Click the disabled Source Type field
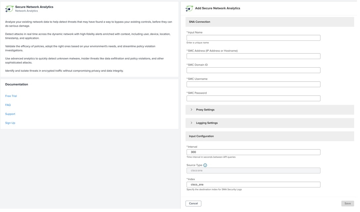Viewport: 360px width, 212px height. (x=253, y=171)
